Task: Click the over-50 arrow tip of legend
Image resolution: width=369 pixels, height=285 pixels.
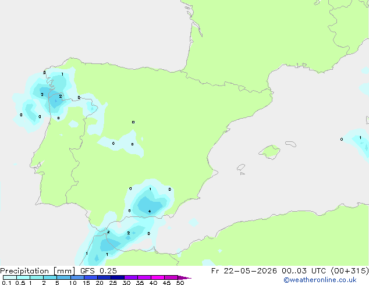Action: click(x=185, y=277)
